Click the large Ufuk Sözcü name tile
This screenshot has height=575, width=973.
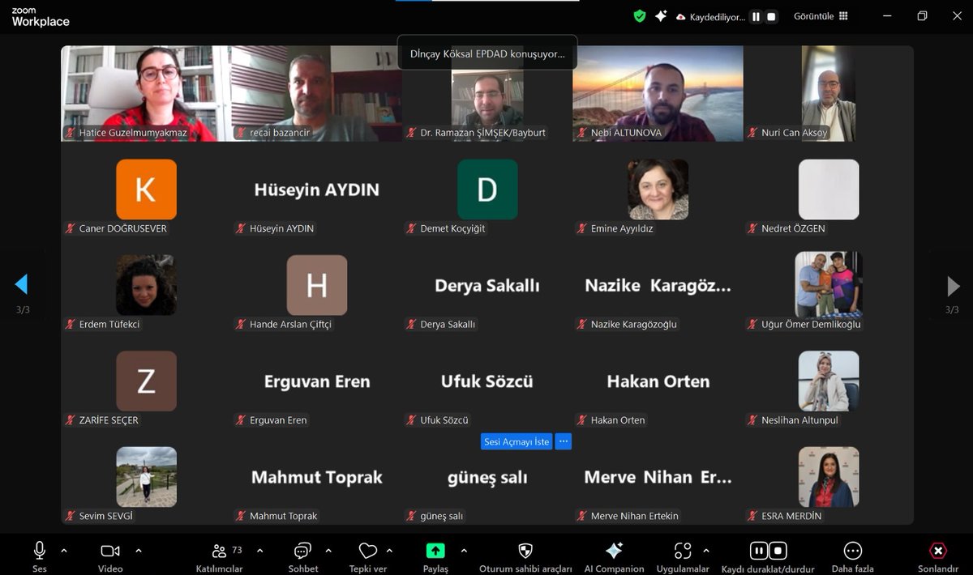[x=487, y=381]
